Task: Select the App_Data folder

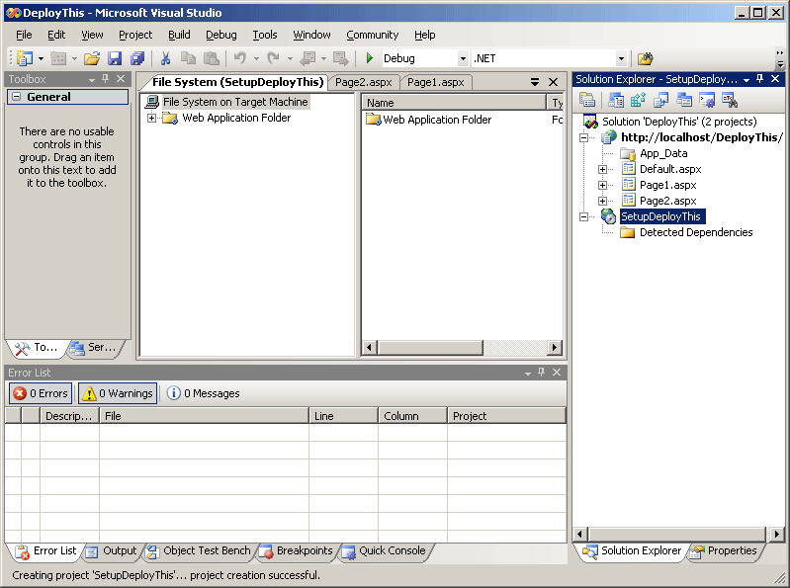Action: (663, 153)
